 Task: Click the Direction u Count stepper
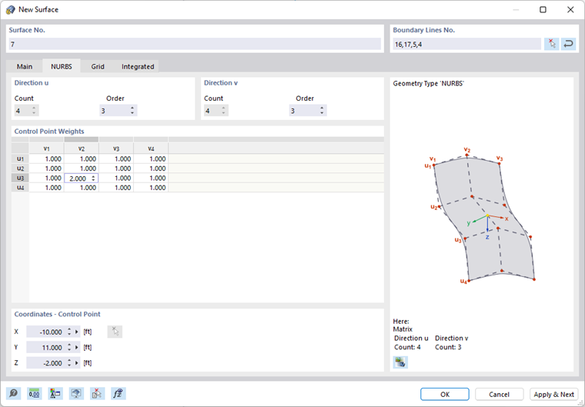tap(34, 111)
